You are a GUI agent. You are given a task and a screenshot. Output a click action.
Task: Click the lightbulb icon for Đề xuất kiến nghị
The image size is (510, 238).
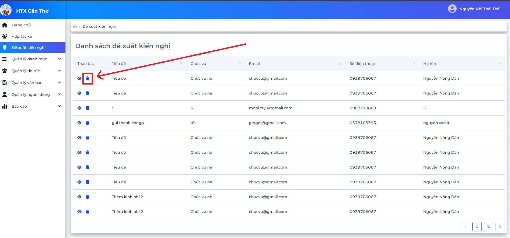coord(5,48)
